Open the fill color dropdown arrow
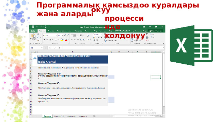The height and width of the screenshot is (122, 218). click(x=64, y=40)
